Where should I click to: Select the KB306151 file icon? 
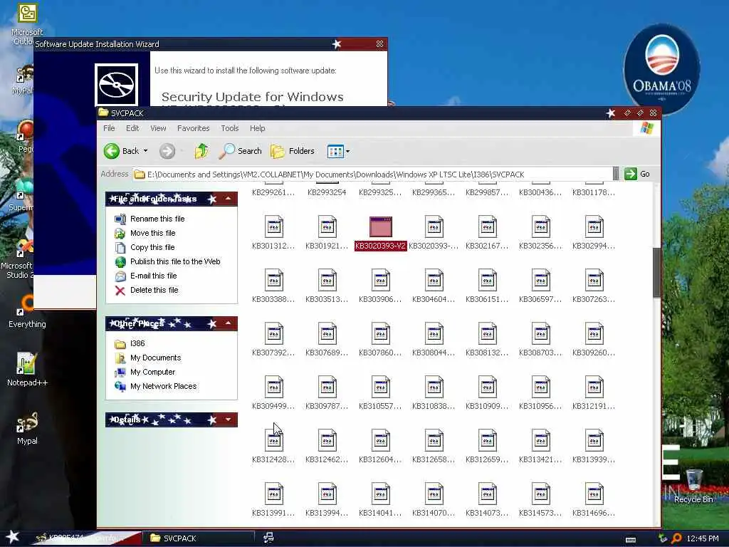coord(487,281)
